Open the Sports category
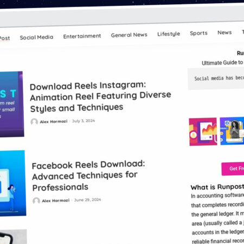 point(198,33)
